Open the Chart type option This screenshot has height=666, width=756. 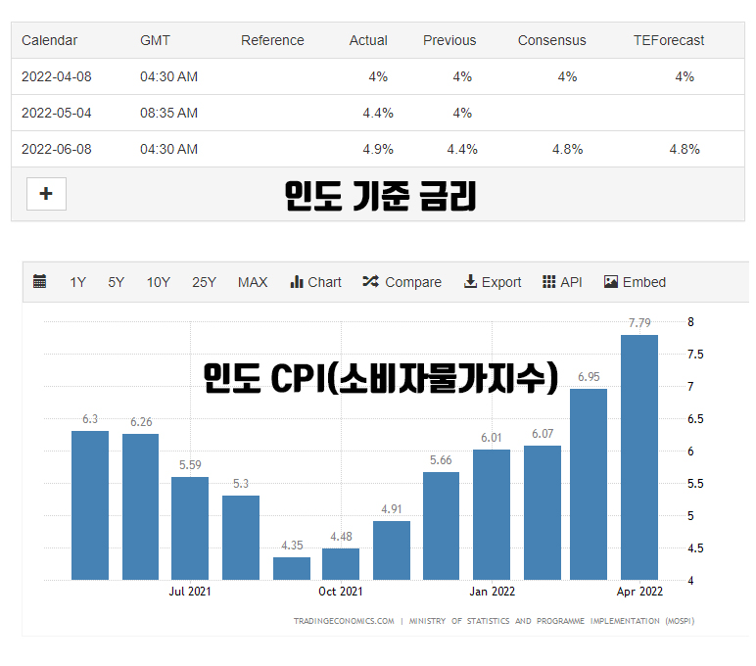[315, 282]
